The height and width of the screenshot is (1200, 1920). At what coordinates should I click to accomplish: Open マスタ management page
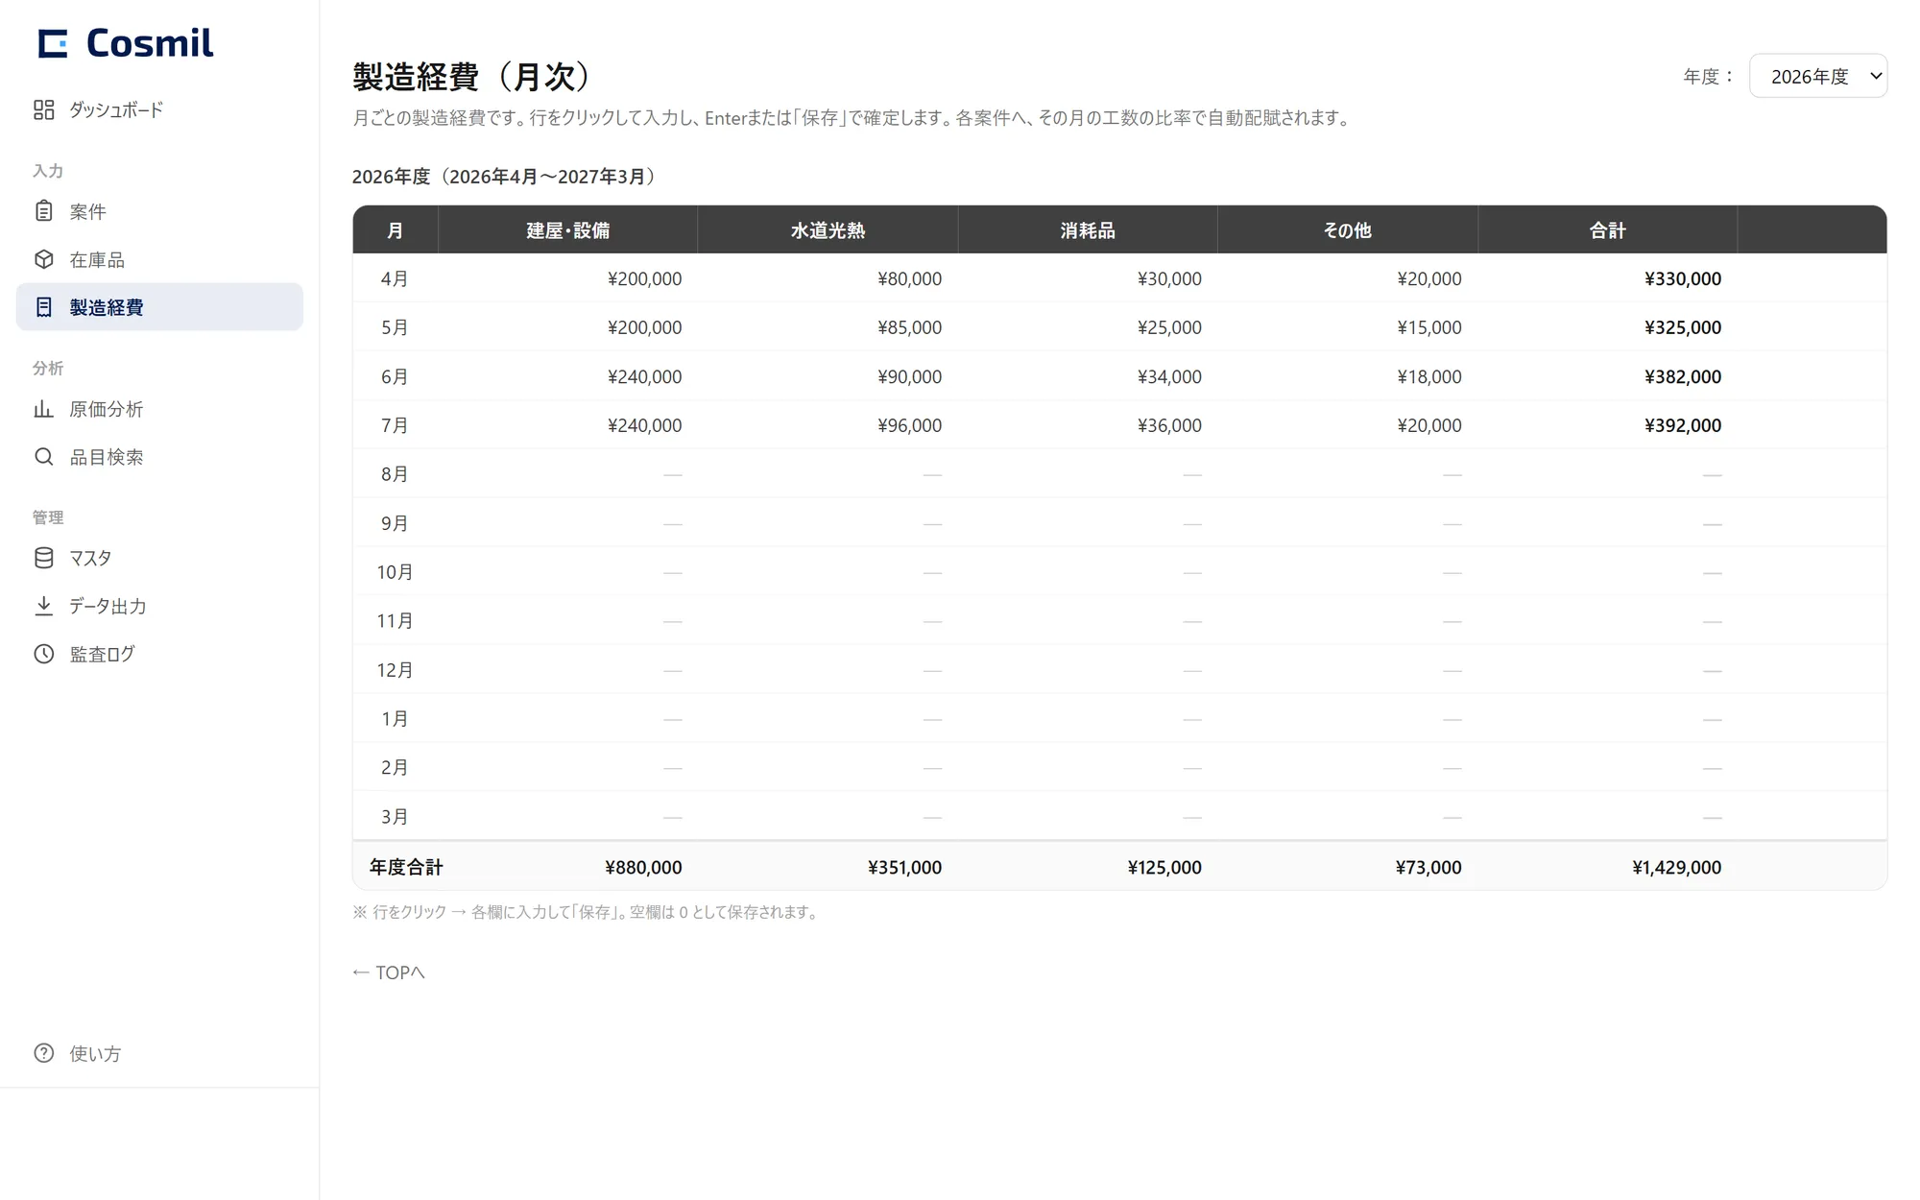(x=159, y=558)
